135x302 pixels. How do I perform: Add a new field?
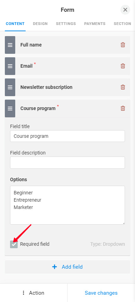click(67, 267)
